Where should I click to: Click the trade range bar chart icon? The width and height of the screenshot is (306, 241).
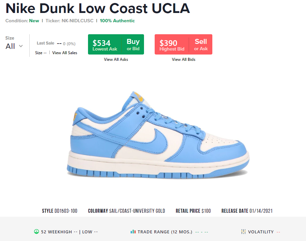[133, 232]
